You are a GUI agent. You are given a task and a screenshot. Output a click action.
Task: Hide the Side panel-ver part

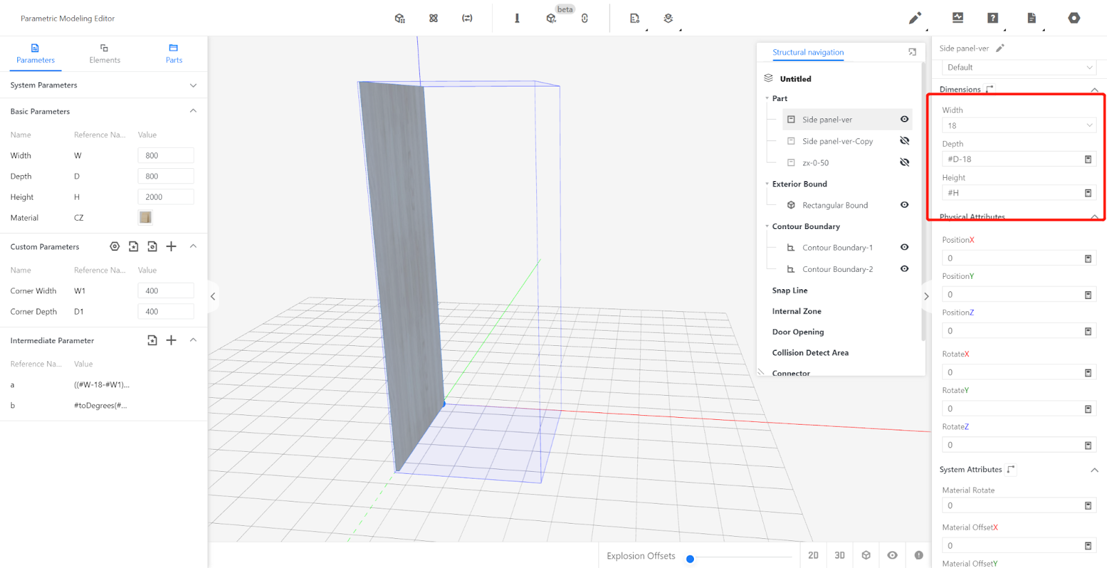[904, 119]
